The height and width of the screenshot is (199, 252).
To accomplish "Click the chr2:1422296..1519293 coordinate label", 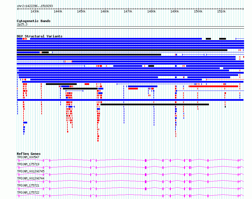I will pos(35,6).
